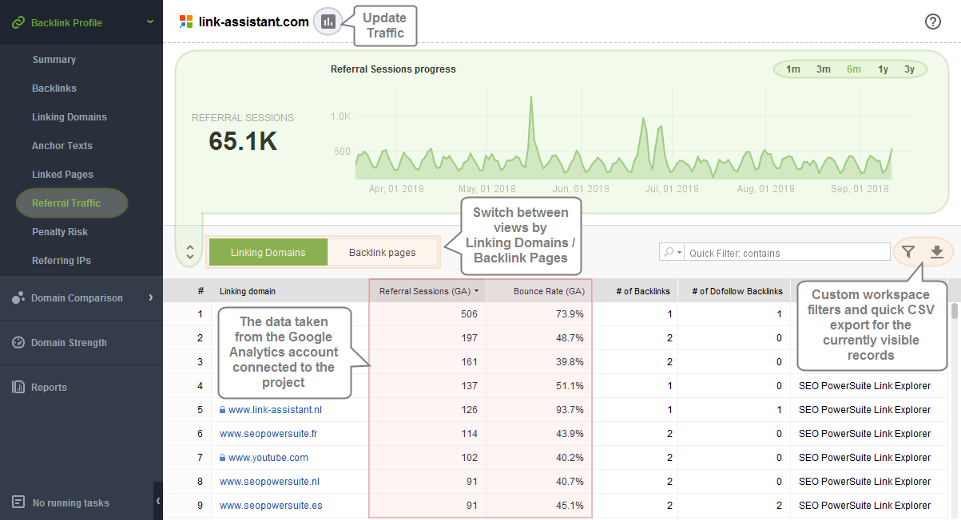Image resolution: width=961 pixels, height=520 pixels.
Task: Click the lock icon beside www.link-assistant.nl
Action: (x=223, y=410)
